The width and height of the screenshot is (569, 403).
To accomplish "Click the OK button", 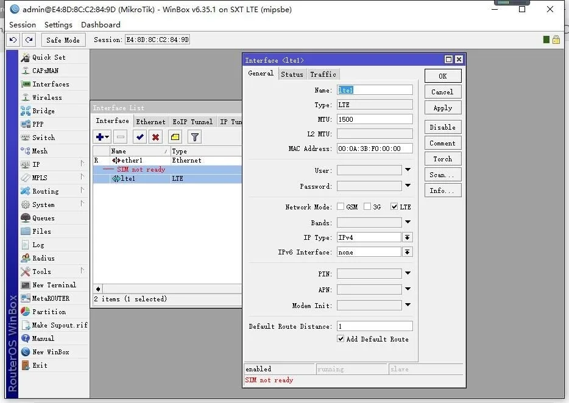I will coord(443,76).
